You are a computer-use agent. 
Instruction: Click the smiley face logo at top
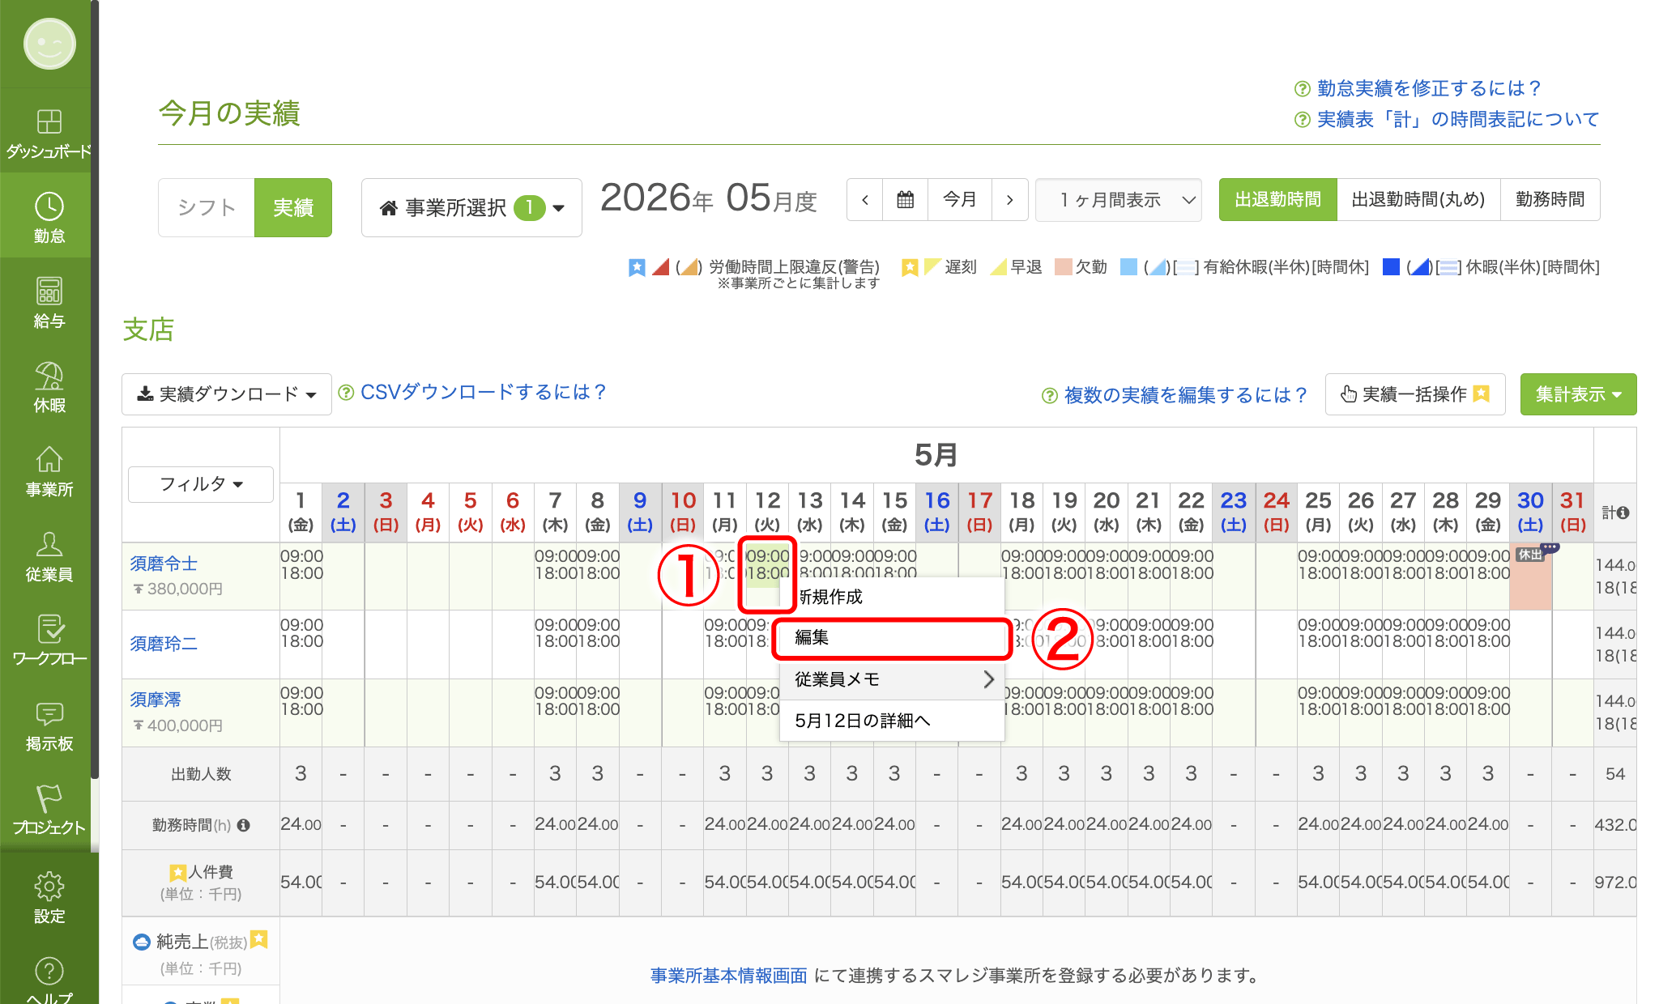pos(49,44)
